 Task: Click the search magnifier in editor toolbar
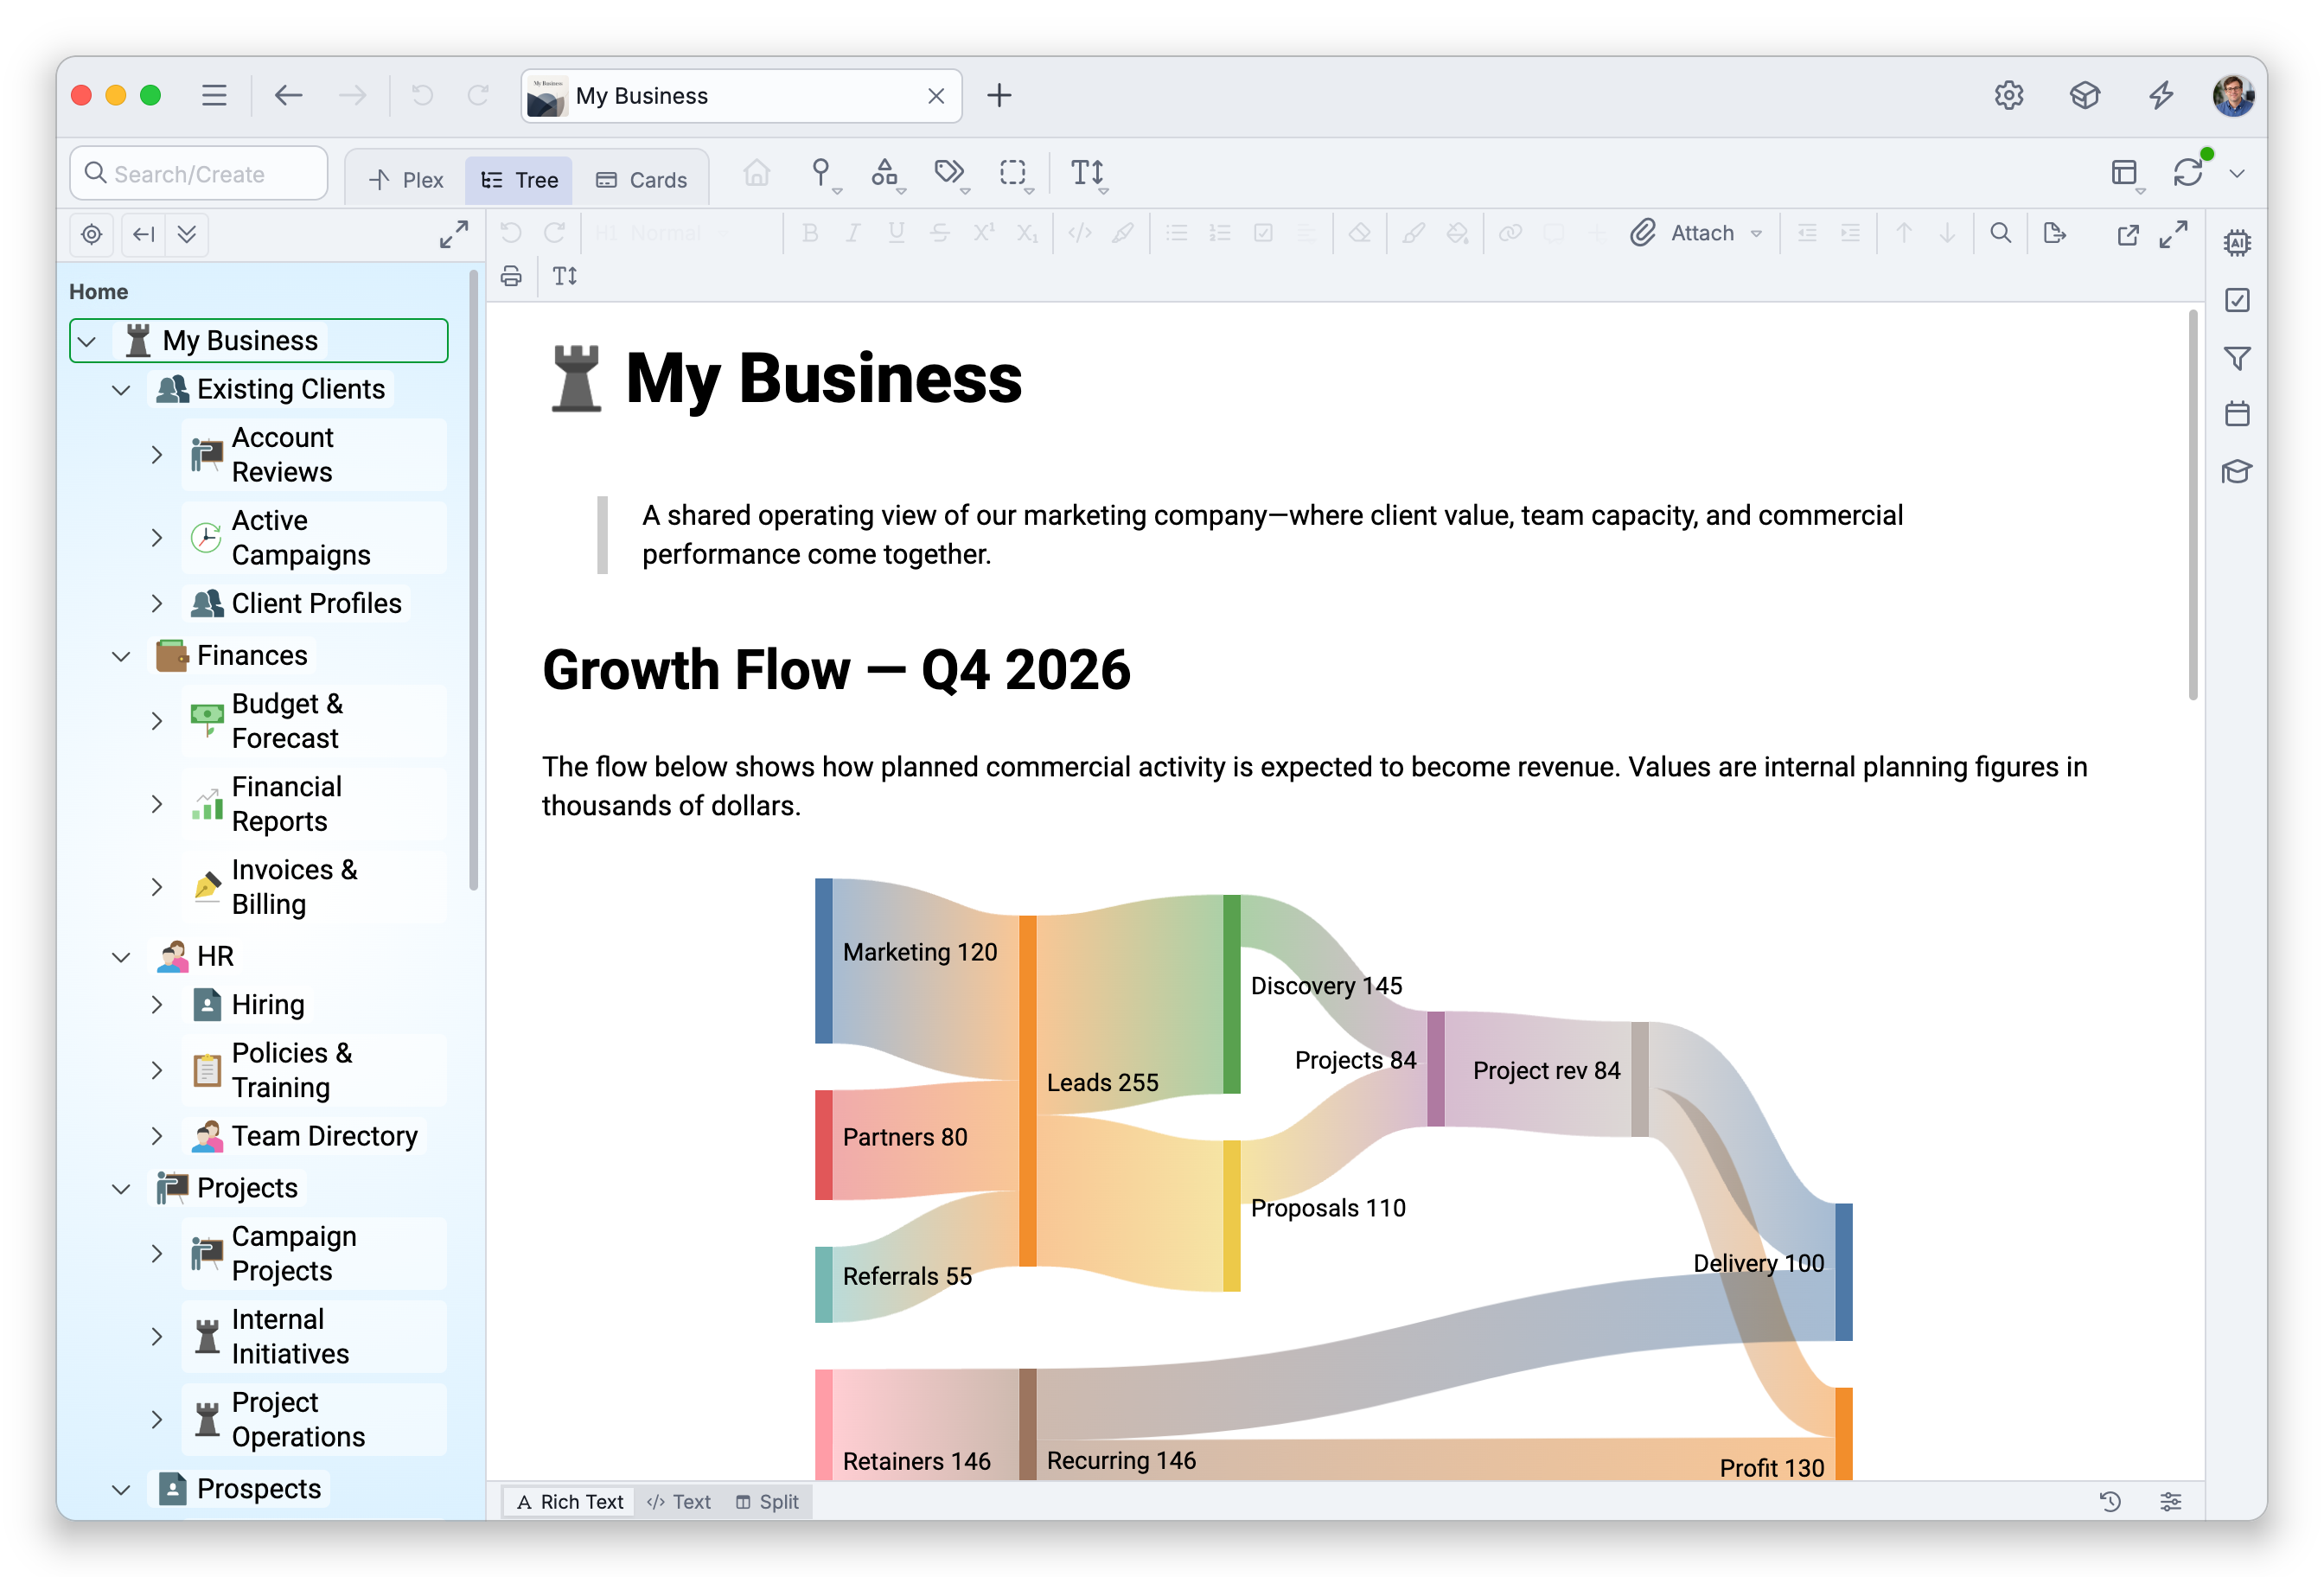(2000, 233)
